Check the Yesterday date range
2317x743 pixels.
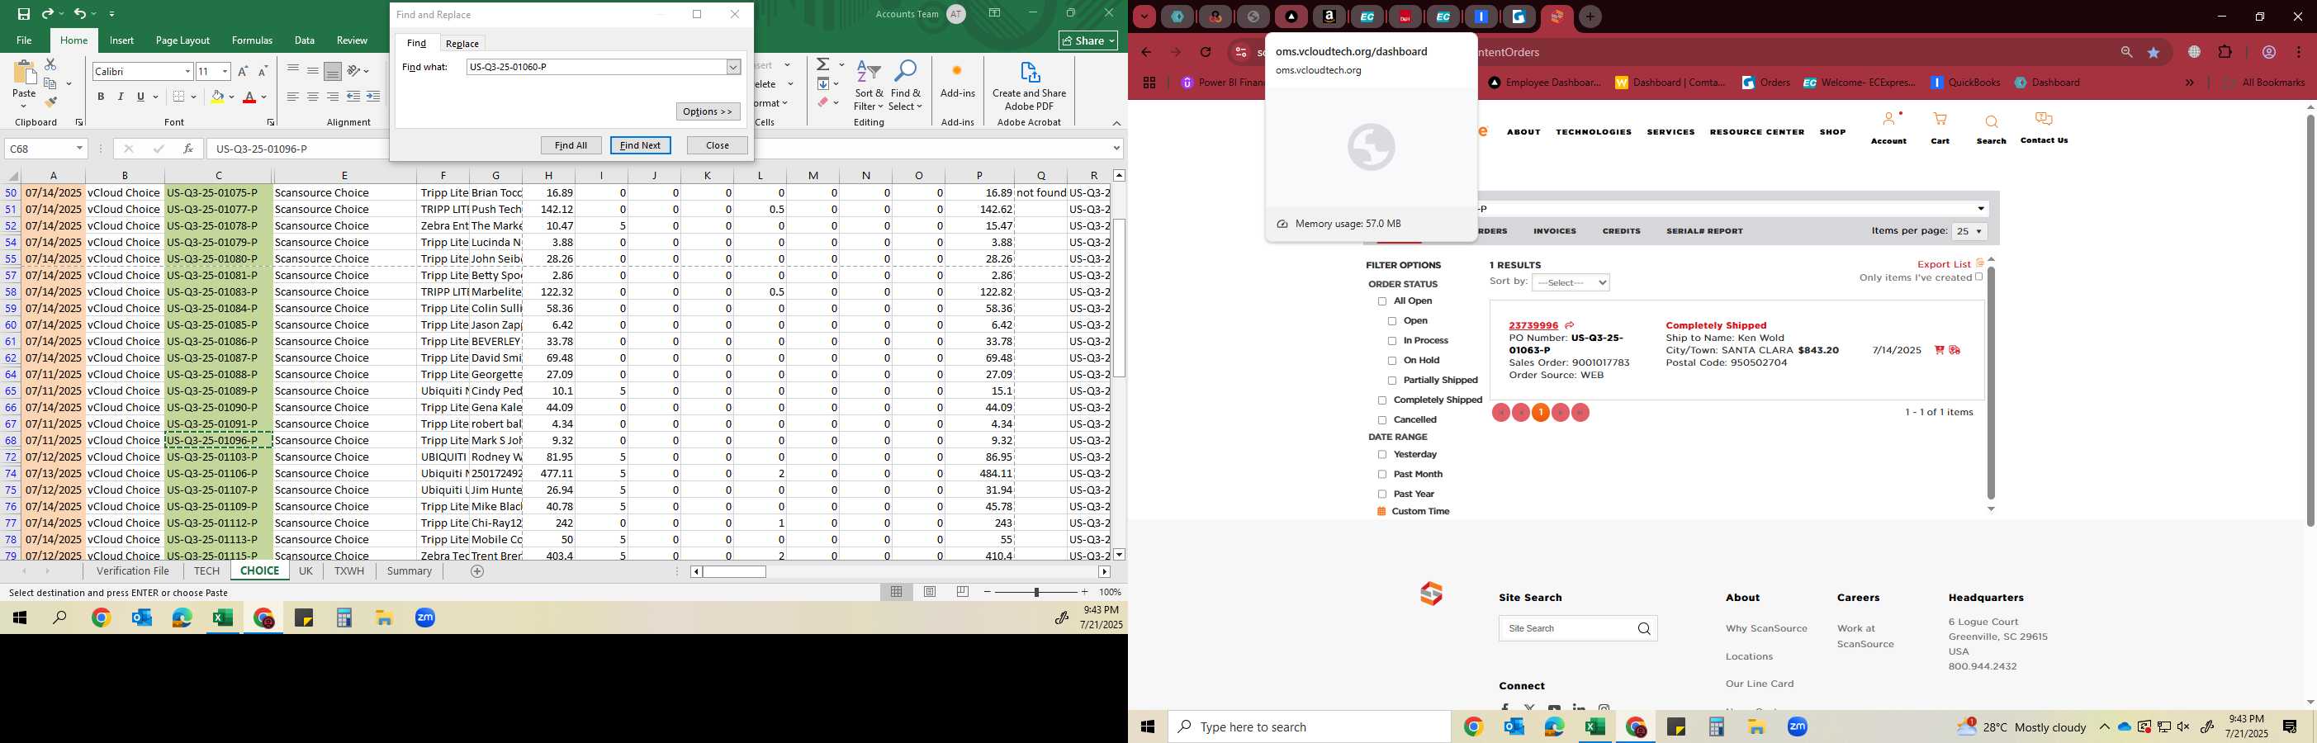(1382, 455)
